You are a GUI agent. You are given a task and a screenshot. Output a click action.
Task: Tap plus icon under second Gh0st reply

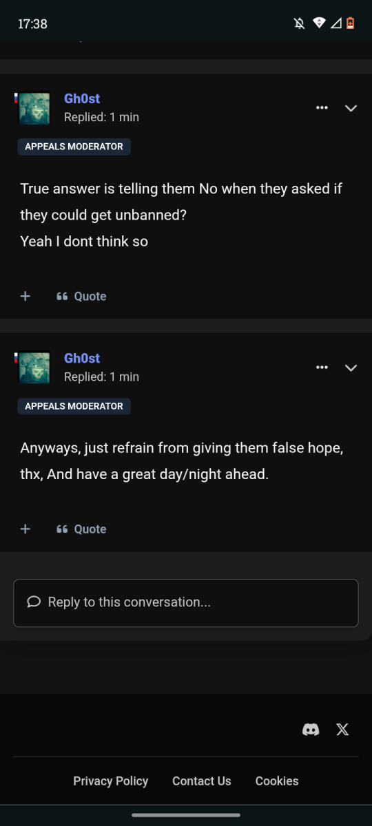coord(25,529)
